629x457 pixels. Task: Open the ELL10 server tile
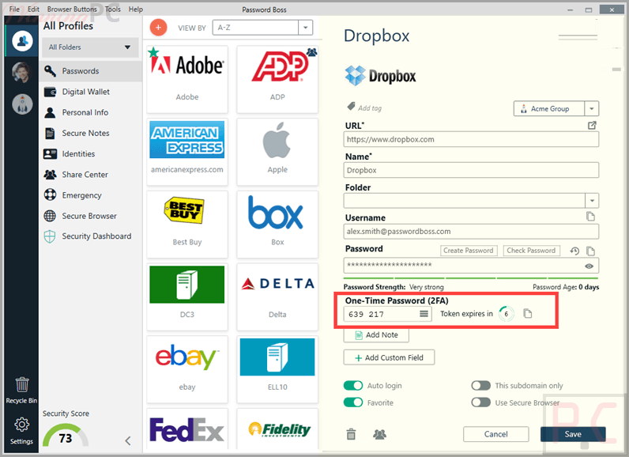277,369
